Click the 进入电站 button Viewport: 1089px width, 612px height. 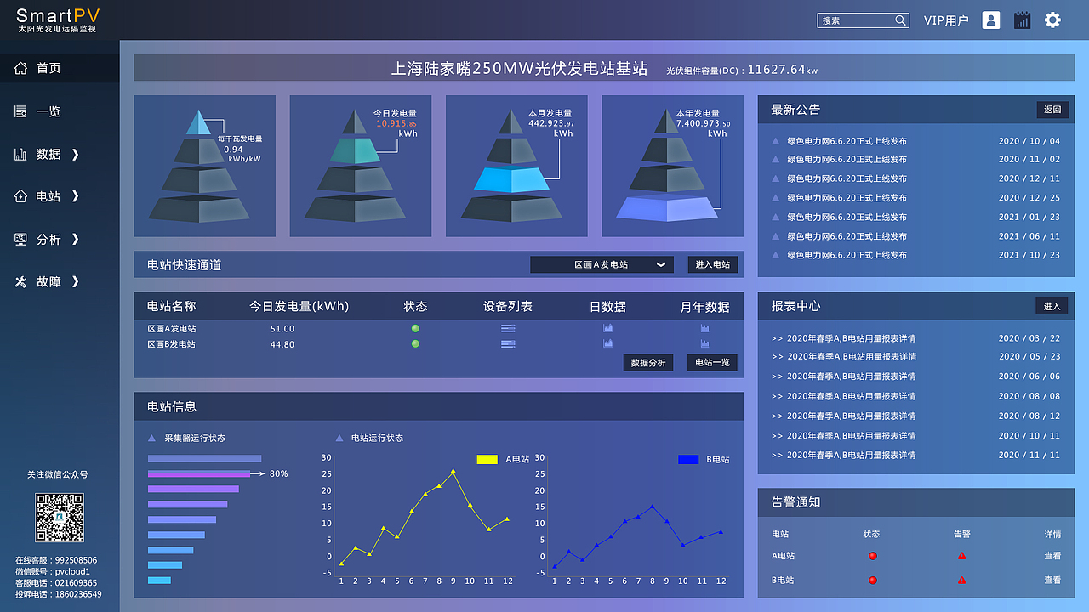tap(711, 264)
